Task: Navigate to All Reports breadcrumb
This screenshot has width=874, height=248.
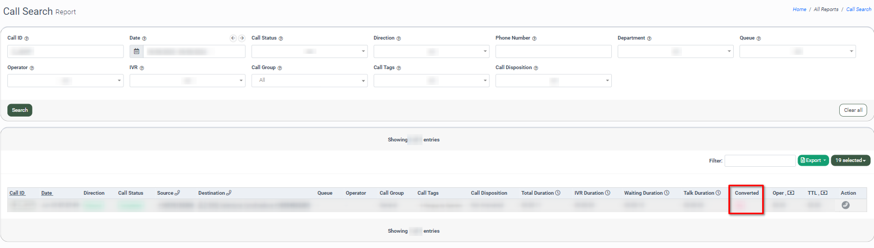Action: (826, 9)
